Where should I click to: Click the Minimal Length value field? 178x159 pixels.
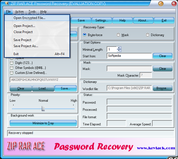point(112,49)
